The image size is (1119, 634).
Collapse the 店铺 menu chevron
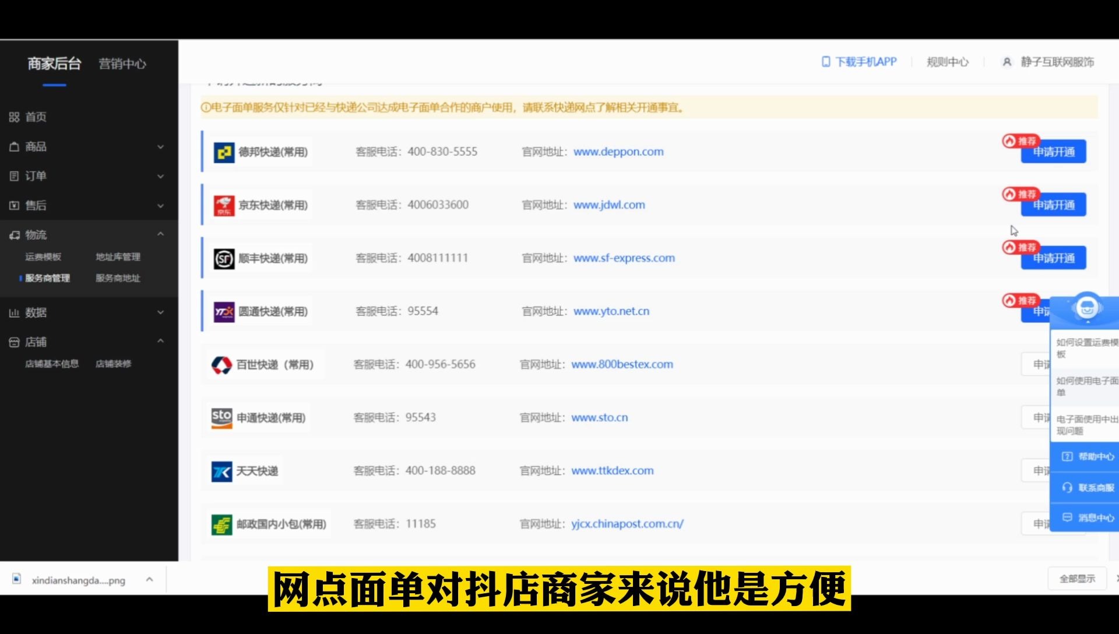160,341
